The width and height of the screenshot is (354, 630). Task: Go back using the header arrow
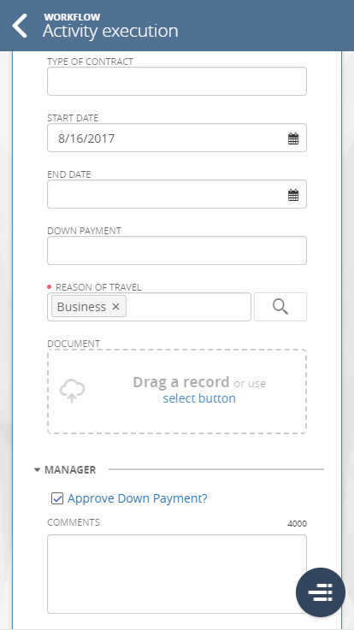[20, 26]
